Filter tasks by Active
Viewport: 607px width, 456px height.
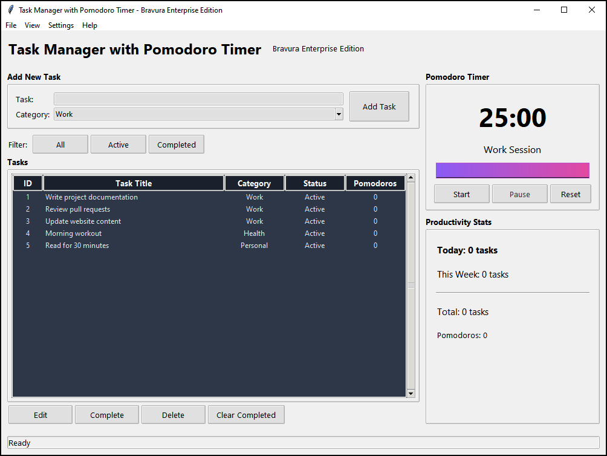point(118,144)
